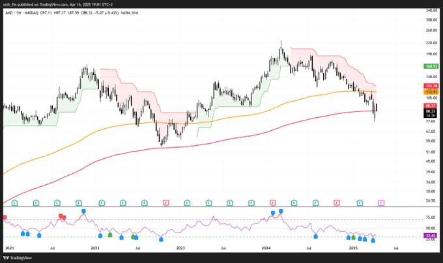Click the 50.00 RSI axis level
443x263 pixels.
pos(431,228)
